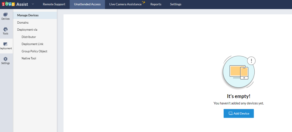Open Live Camera Assistance tab
292x132 pixels.
pyautogui.click(x=126, y=4)
